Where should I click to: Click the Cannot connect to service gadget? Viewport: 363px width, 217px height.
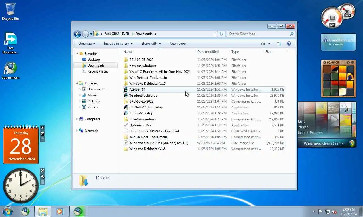(x=338, y=42)
